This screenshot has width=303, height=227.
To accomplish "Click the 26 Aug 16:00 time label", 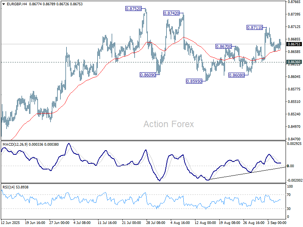I will (254, 222).
